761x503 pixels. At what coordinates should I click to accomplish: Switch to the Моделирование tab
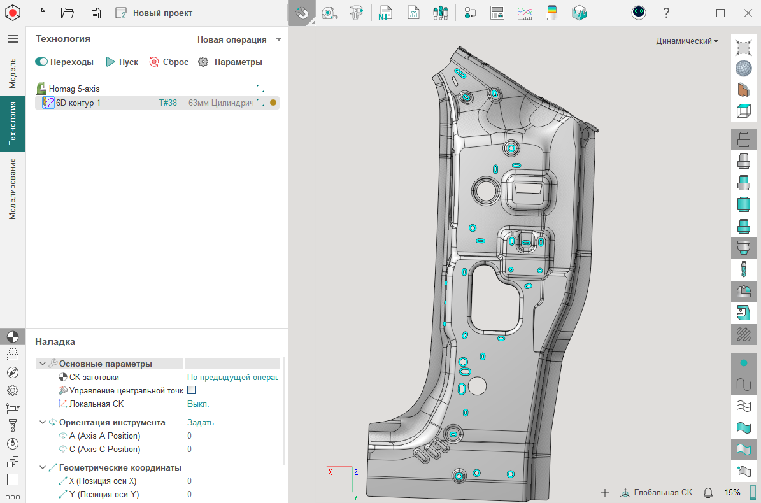(x=13, y=188)
